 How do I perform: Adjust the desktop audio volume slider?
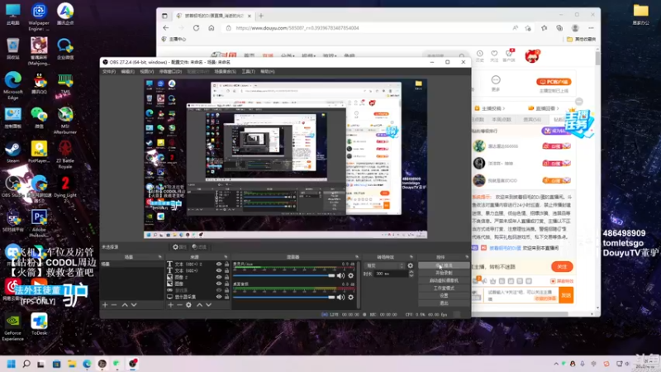pyautogui.click(x=284, y=297)
